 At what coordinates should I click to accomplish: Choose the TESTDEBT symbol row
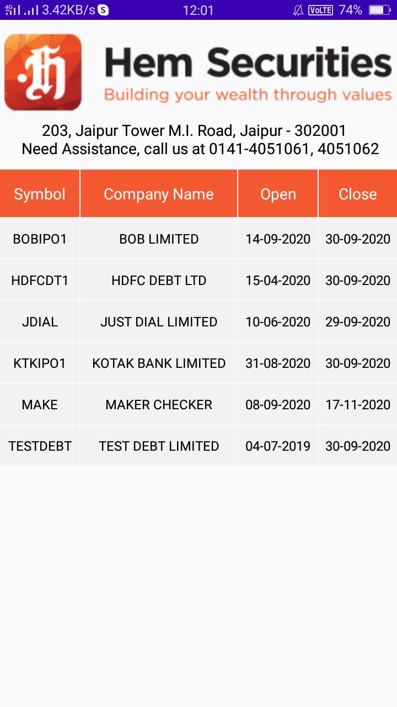click(x=40, y=446)
